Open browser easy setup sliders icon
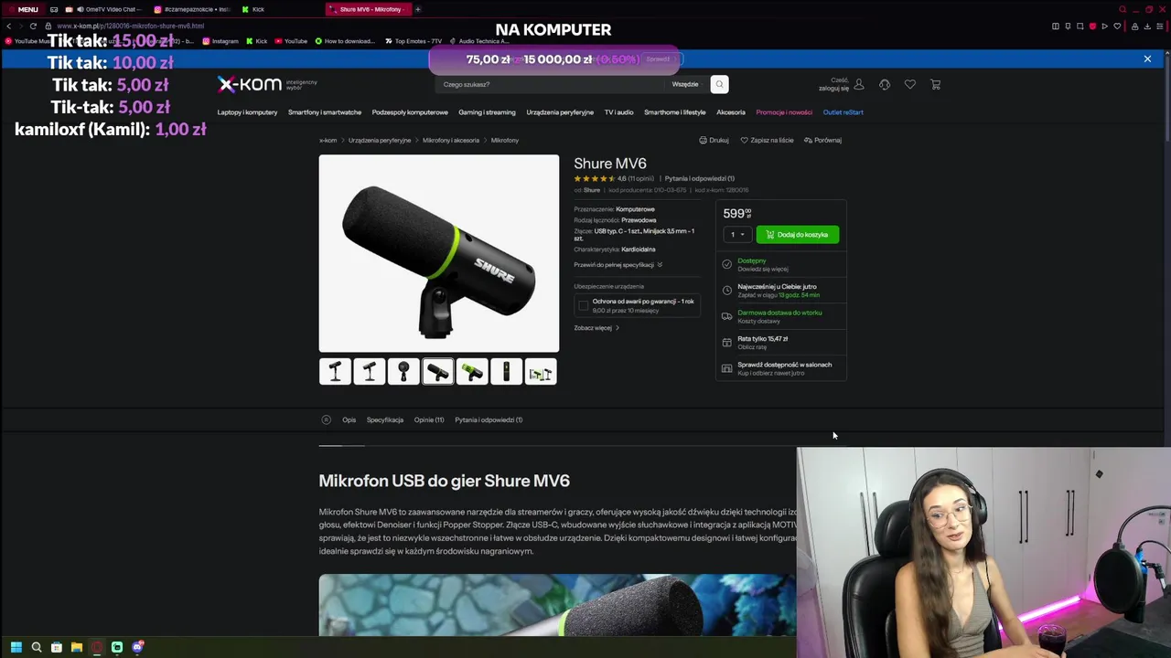Viewport: 1171px width, 658px height. tap(1162, 26)
